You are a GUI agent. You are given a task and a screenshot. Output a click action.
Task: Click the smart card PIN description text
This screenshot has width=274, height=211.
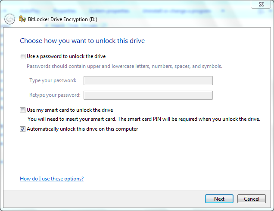click(x=144, y=119)
